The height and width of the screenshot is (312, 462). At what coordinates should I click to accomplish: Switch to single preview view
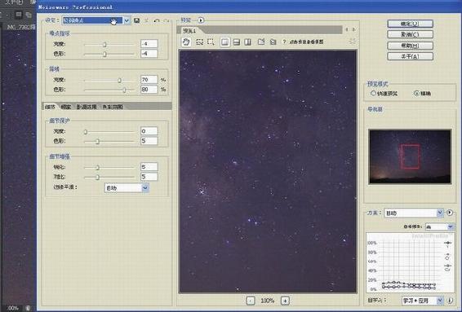(x=224, y=42)
